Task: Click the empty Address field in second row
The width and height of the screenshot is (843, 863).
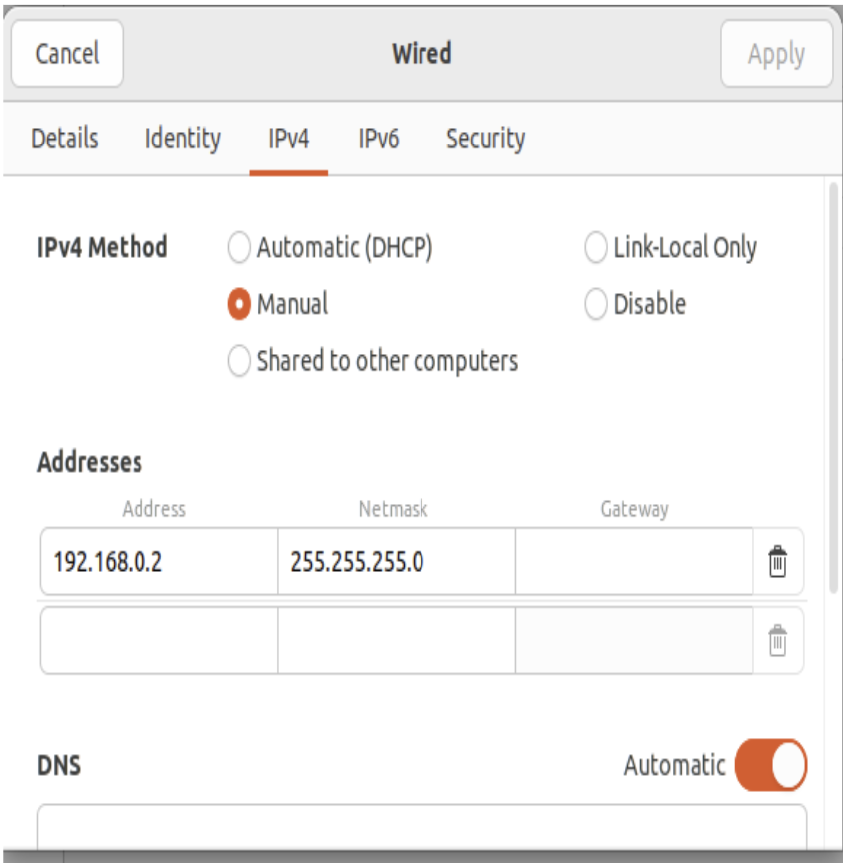Action: 159,640
